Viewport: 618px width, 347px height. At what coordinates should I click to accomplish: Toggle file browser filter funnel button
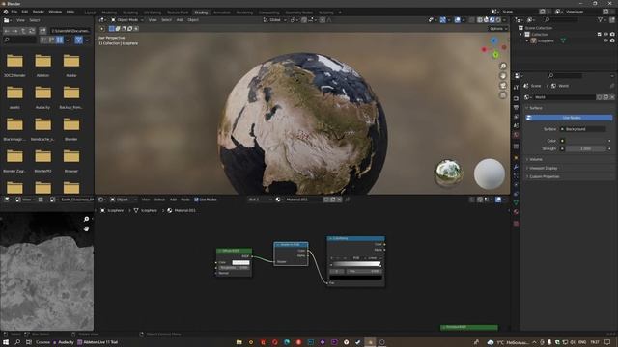[79, 40]
